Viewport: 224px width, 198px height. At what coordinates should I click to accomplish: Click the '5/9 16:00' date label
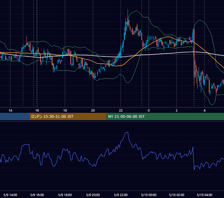pyautogui.click(x=37, y=195)
